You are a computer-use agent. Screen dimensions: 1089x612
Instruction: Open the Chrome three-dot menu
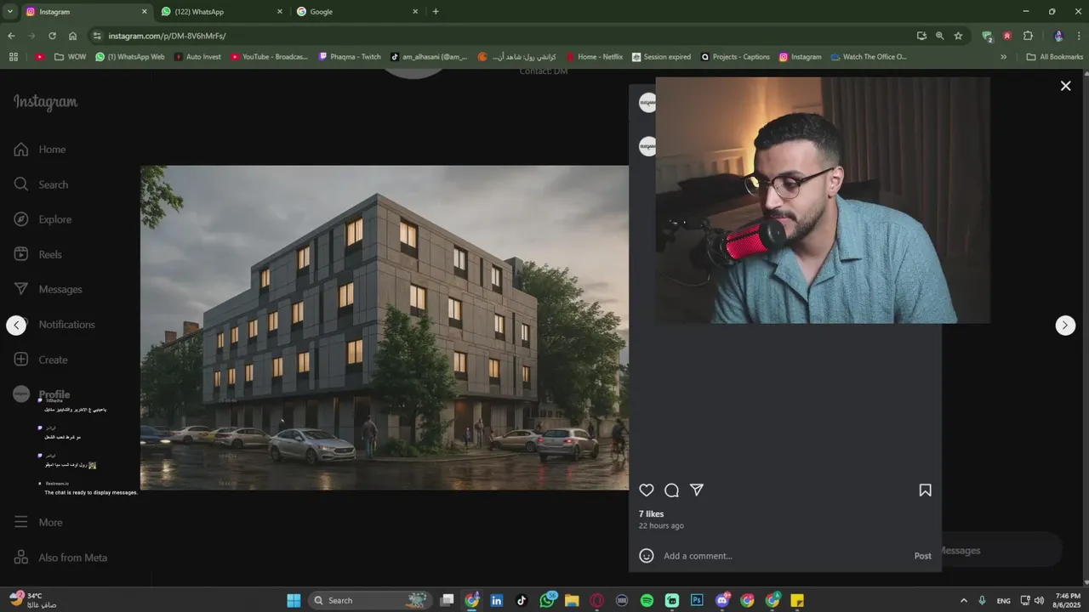[1078, 36]
